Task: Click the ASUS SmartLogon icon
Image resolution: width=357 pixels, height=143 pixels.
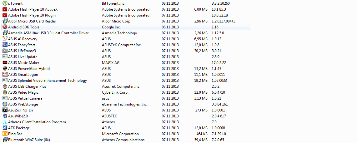Action: click(x=5, y=74)
